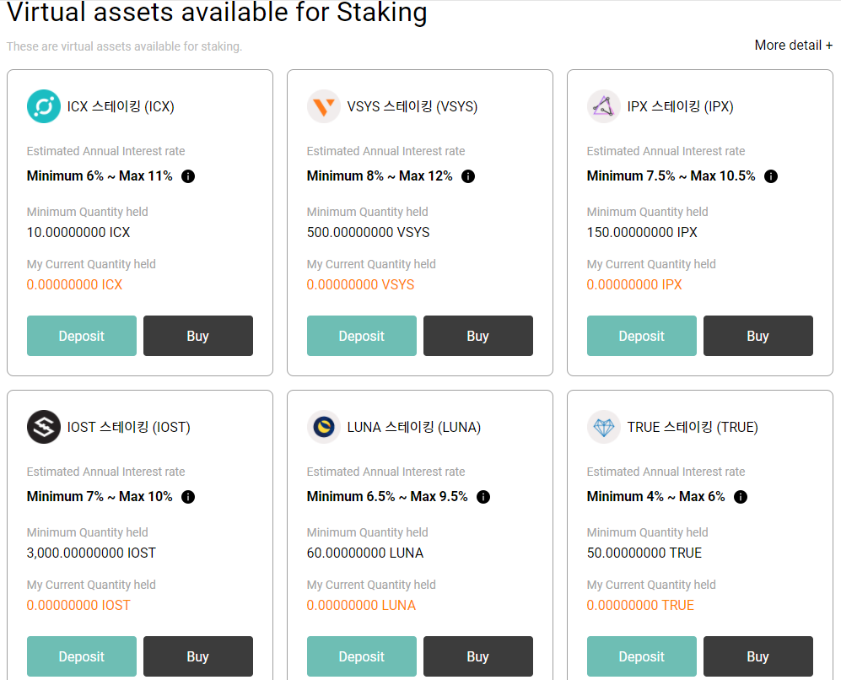Open info icon beside VSYS 8% ~ 12% rate

click(x=467, y=175)
